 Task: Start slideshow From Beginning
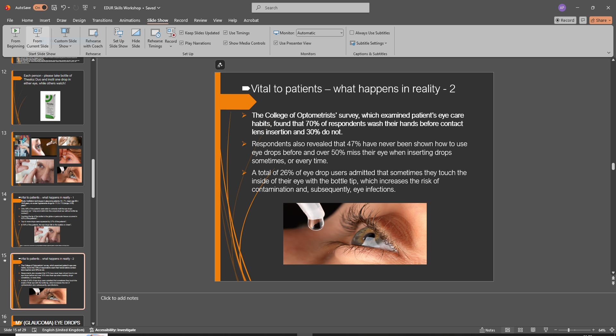[15, 38]
